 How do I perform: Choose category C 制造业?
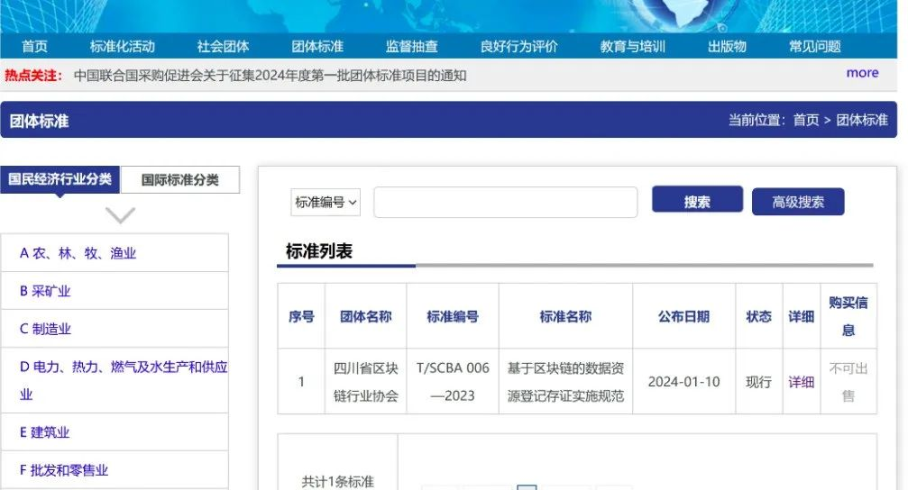(46, 329)
